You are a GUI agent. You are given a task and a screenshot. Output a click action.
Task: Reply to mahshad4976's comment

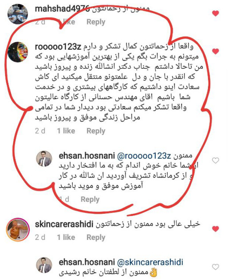96,22
